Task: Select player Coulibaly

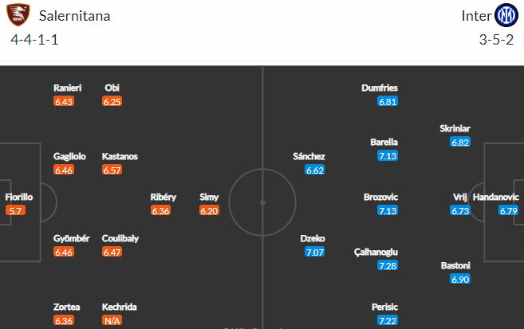Action: 120,238
